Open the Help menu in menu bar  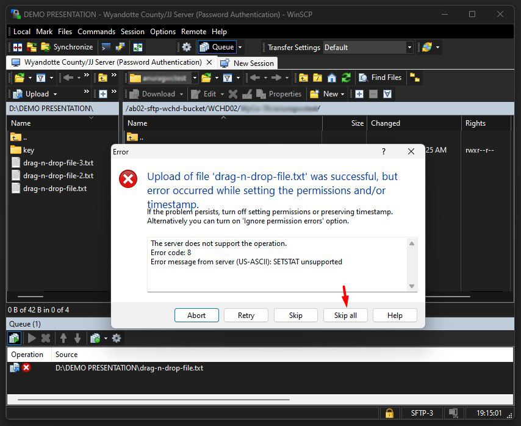click(219, 32)
